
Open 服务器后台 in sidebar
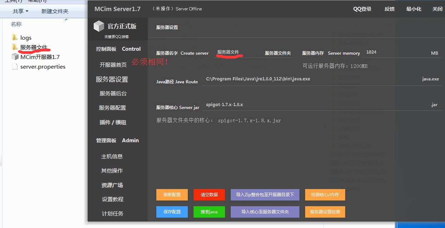coord(113,93)
